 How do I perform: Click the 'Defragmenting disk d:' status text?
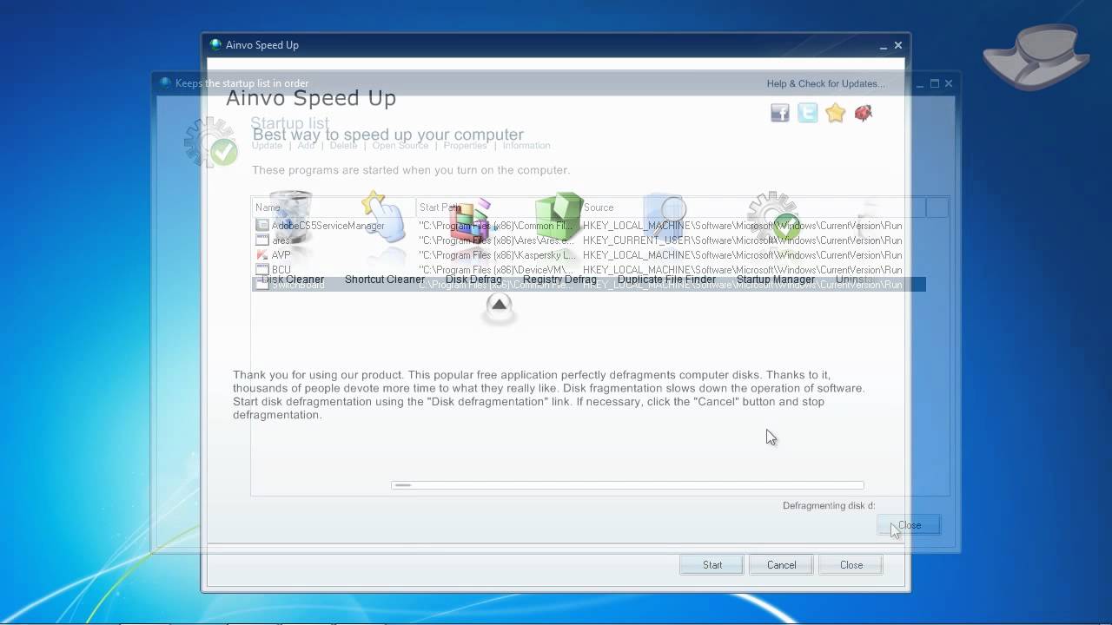tap(829, 506)
